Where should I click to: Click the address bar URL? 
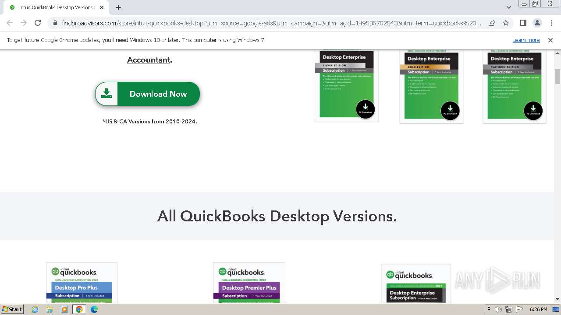click(272, 23)
